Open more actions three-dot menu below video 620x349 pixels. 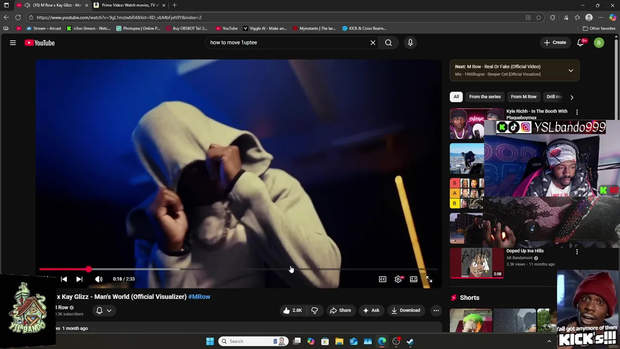click(436, 310)
